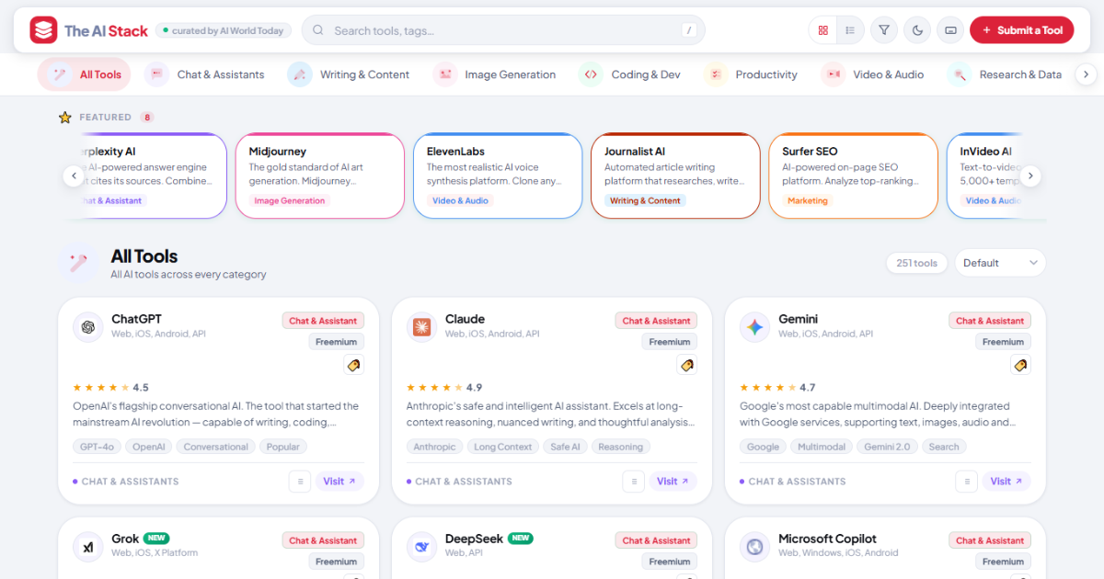Screen dimensions: 1104x579
Task: Open the Research & Data category tab
Action: [x=1005, y=74]
